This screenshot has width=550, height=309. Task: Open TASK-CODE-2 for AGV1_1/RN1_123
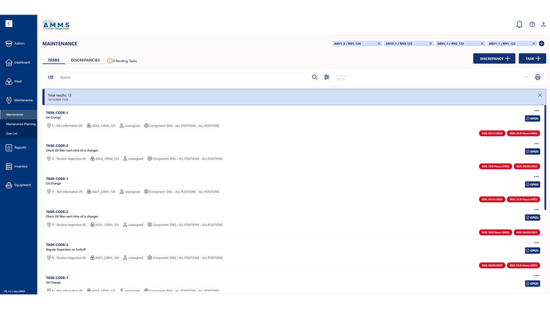(56, 212)
